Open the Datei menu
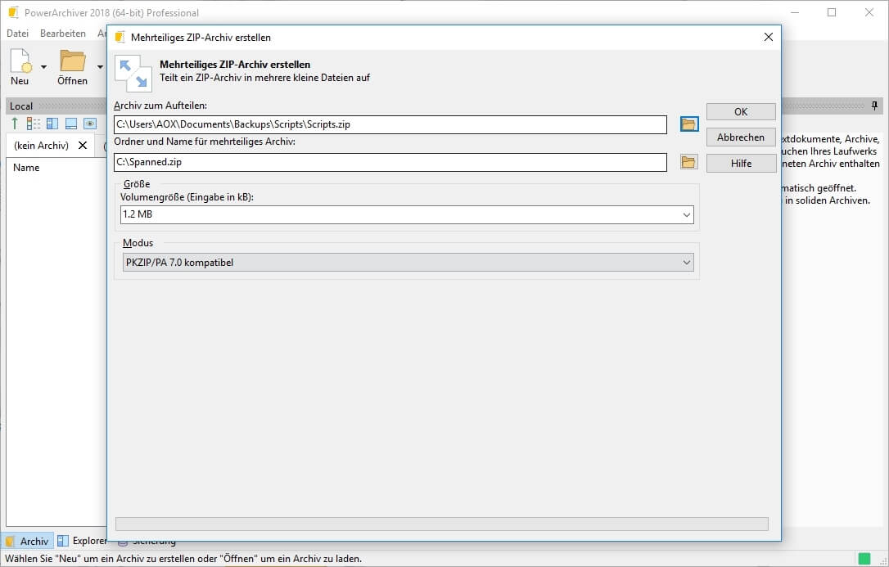This screenshot has height=567, width=889. [x=17, y=34]
